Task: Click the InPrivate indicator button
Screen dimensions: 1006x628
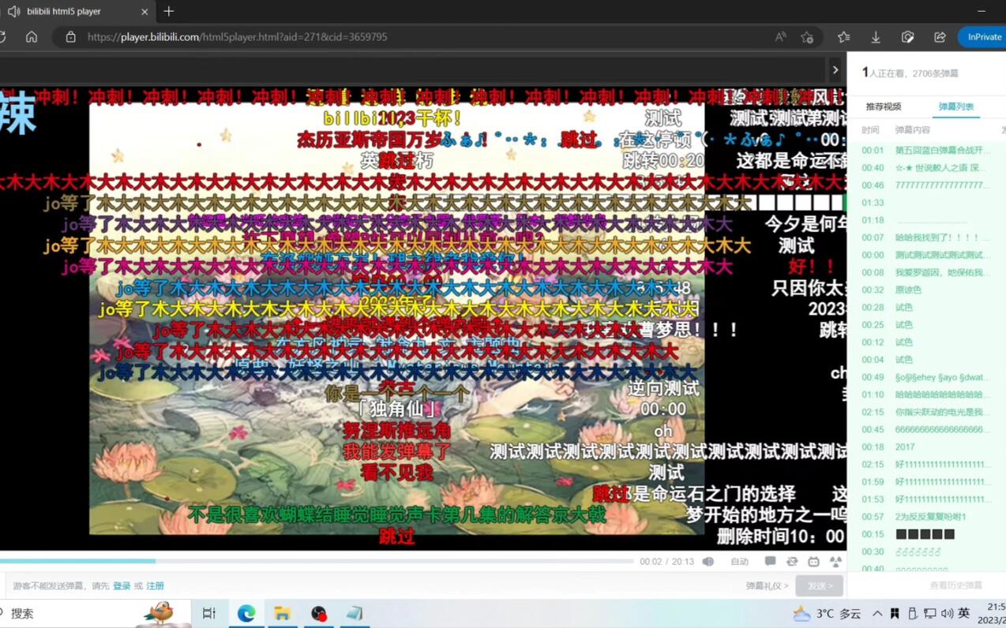Action: pos(982,37)
